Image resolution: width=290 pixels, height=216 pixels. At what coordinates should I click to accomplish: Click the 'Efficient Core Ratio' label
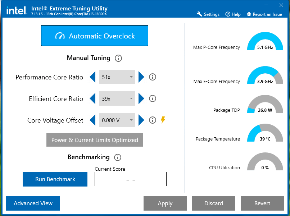coord(56,99)
